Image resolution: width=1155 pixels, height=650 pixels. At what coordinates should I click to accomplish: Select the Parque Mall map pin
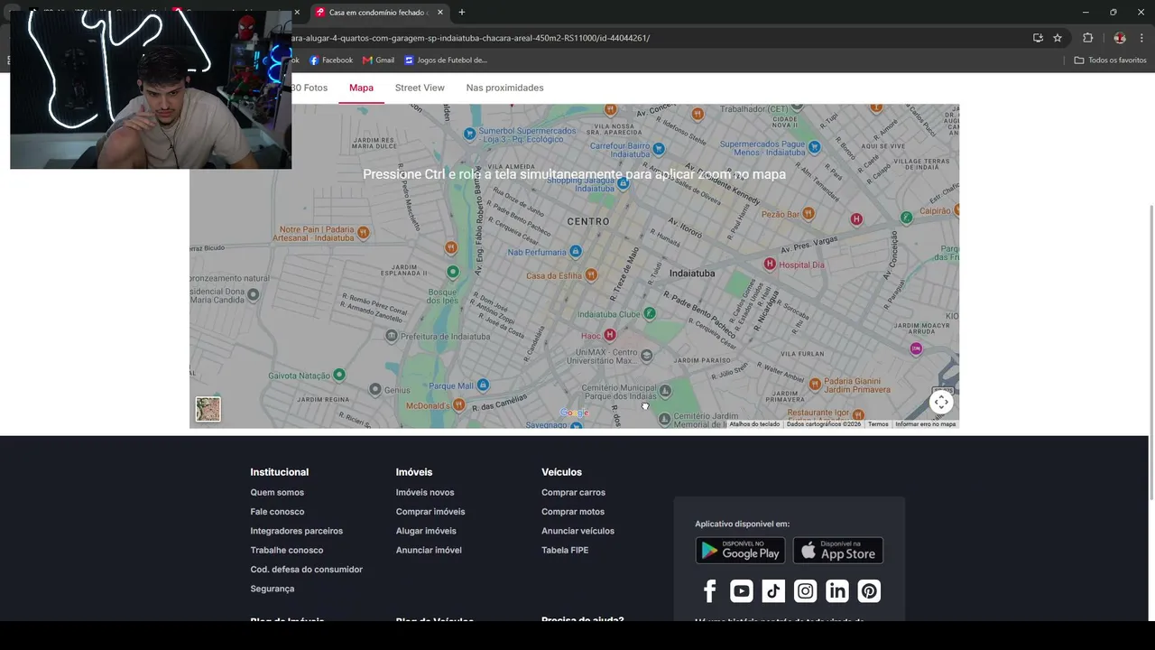(x=483, y=385)
